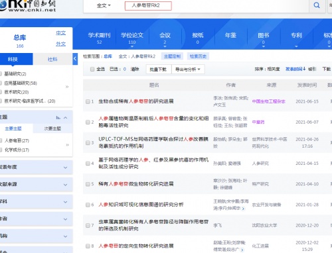Open article 人参知识域可视化信息图谱的研究分析
332x253 pixels.
point(141,205)
